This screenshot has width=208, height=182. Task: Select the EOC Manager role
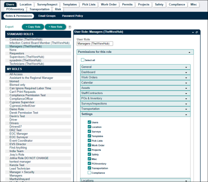coord(38,133)
